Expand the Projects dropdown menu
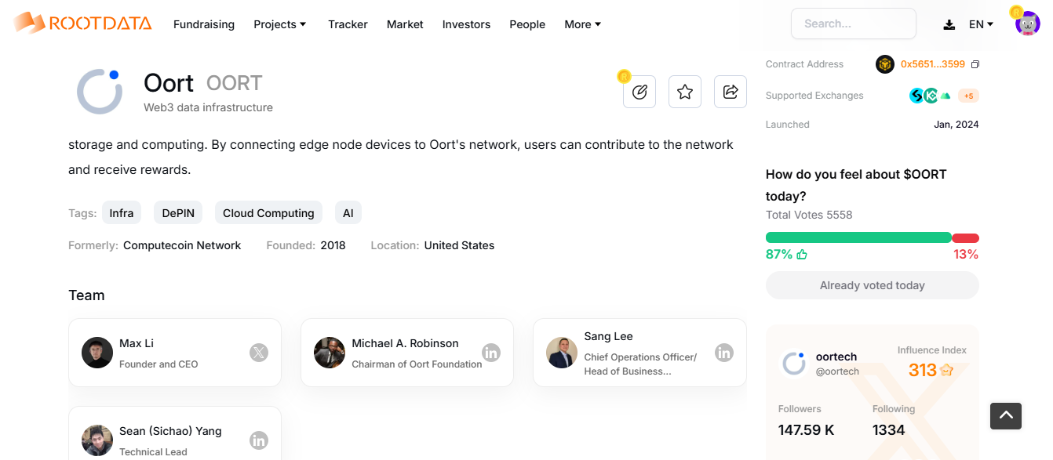1053x460 pixels. pyautogui.click(x=280, y=24)
